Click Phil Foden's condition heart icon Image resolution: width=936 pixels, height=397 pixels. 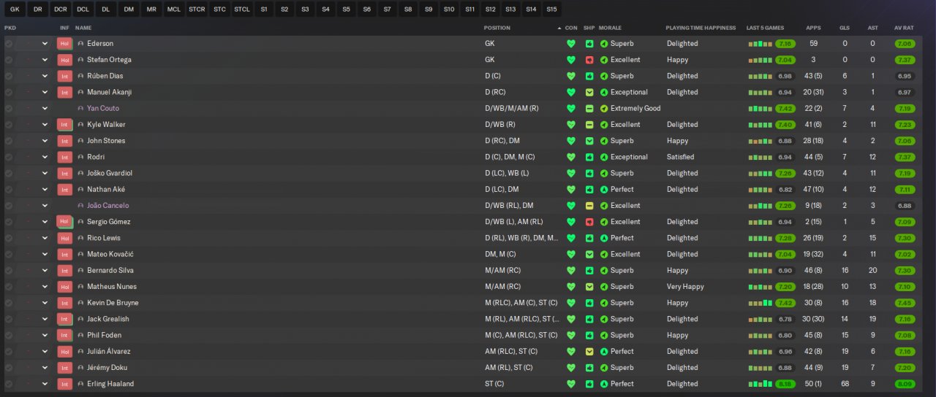coord(571,336)
